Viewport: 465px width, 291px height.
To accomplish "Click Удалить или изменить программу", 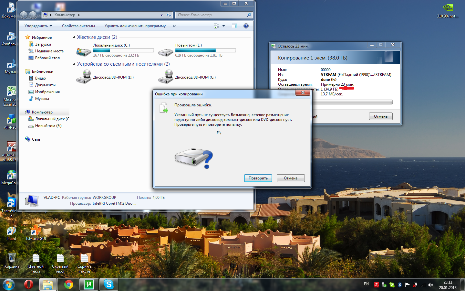I will click(x=135, y=26).
